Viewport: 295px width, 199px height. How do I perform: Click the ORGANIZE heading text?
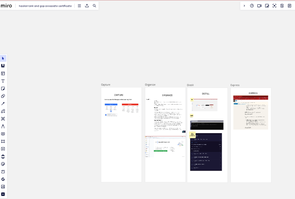(x=167, y=95)
